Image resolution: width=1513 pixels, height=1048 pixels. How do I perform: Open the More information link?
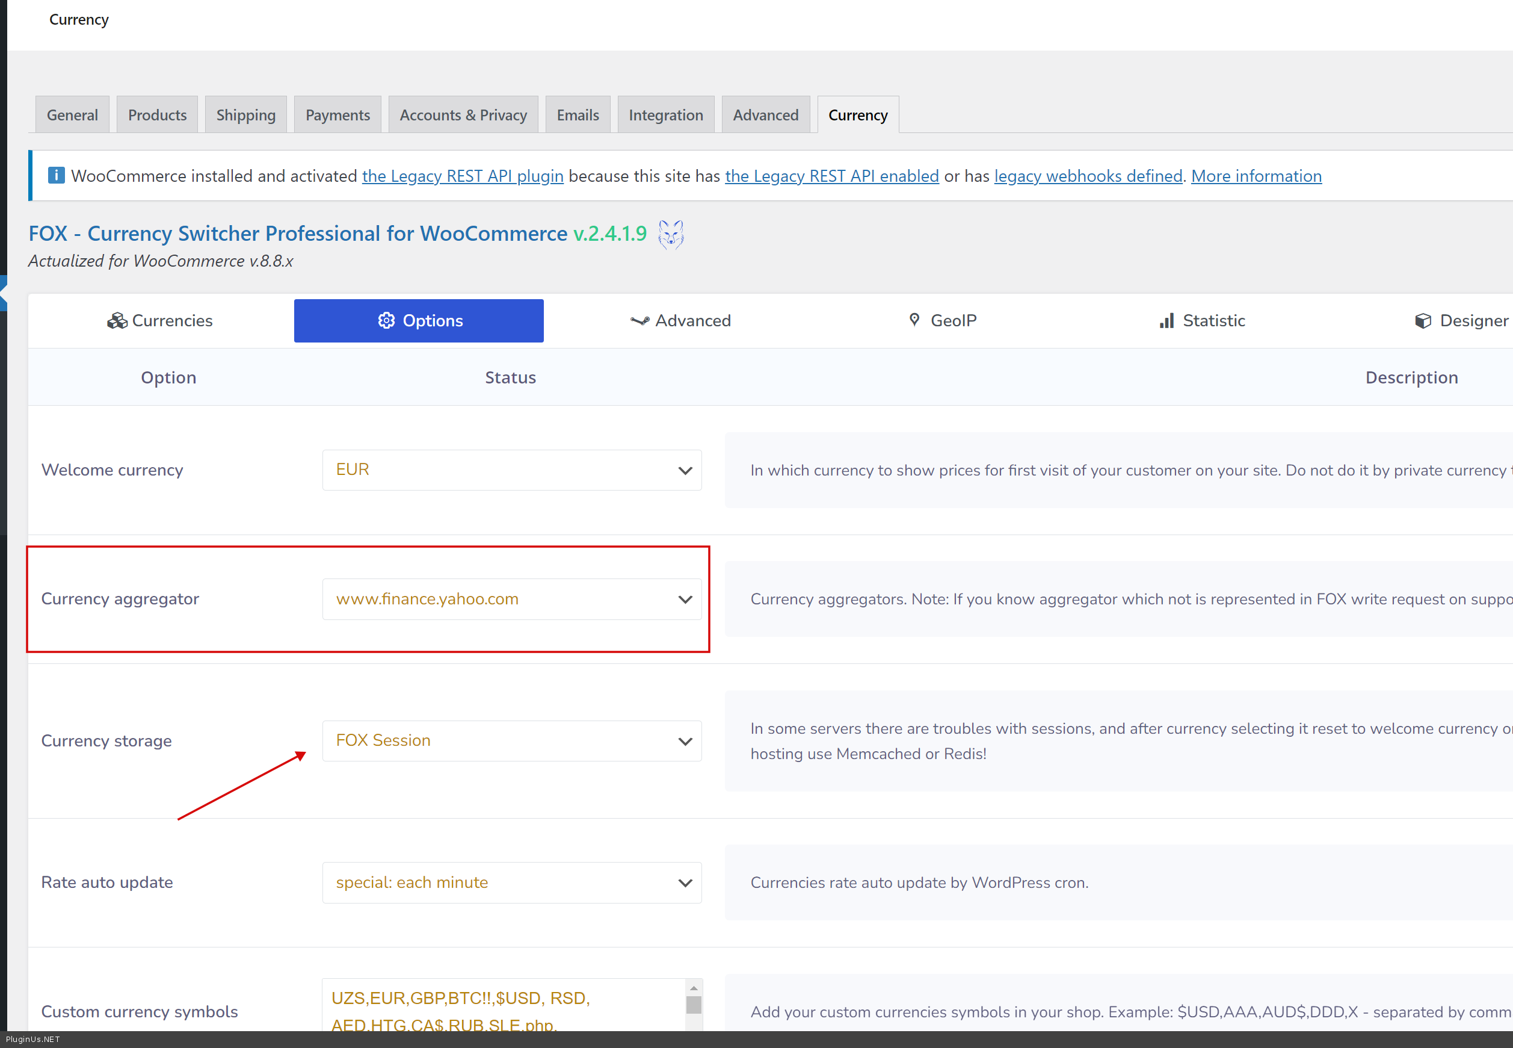[1257, 176]
